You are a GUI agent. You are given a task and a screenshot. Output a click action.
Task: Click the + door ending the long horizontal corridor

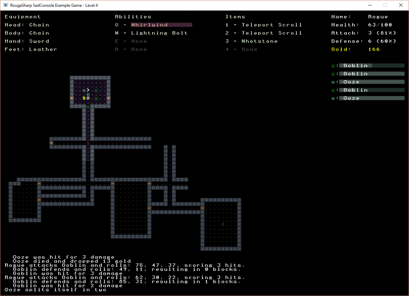[52, 143]
